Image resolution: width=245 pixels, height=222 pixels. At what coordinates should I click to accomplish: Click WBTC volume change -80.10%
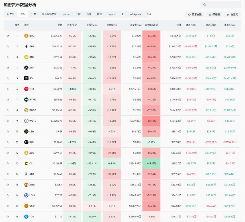[x=151, y=121]
